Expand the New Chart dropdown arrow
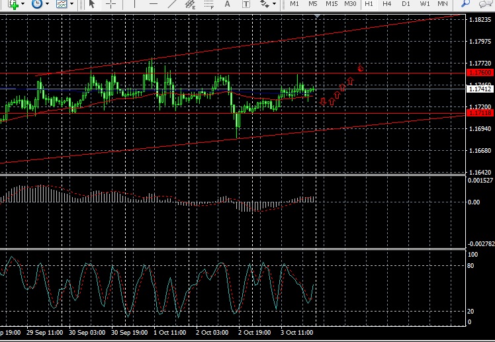Viewport: 495px width, 342px height. coord(22,4)
